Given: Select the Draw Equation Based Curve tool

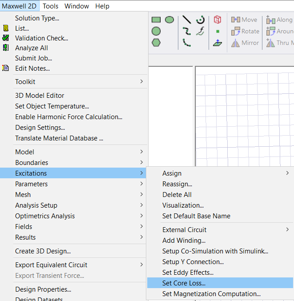Looking at the screenshot, I should [200, 31].
